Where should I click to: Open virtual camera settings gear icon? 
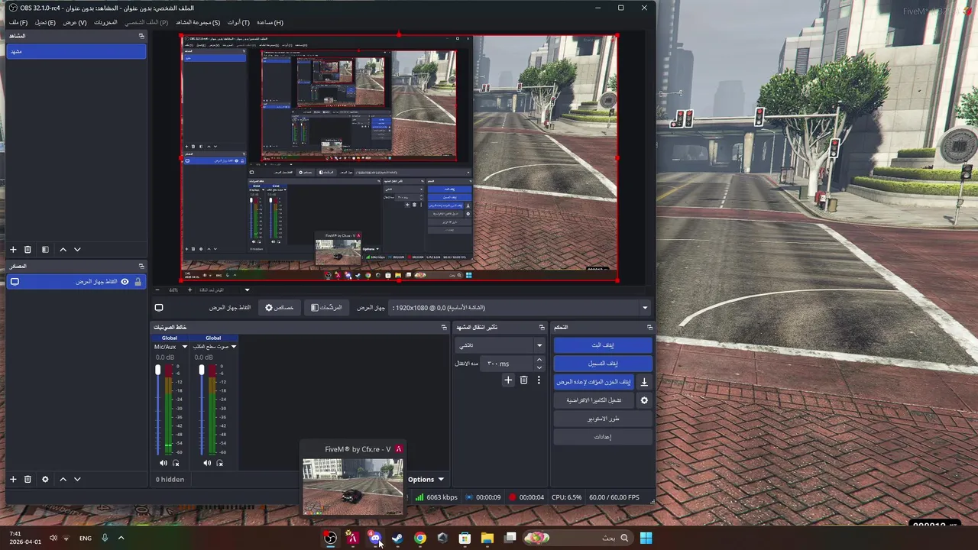[x=644, y=400]
